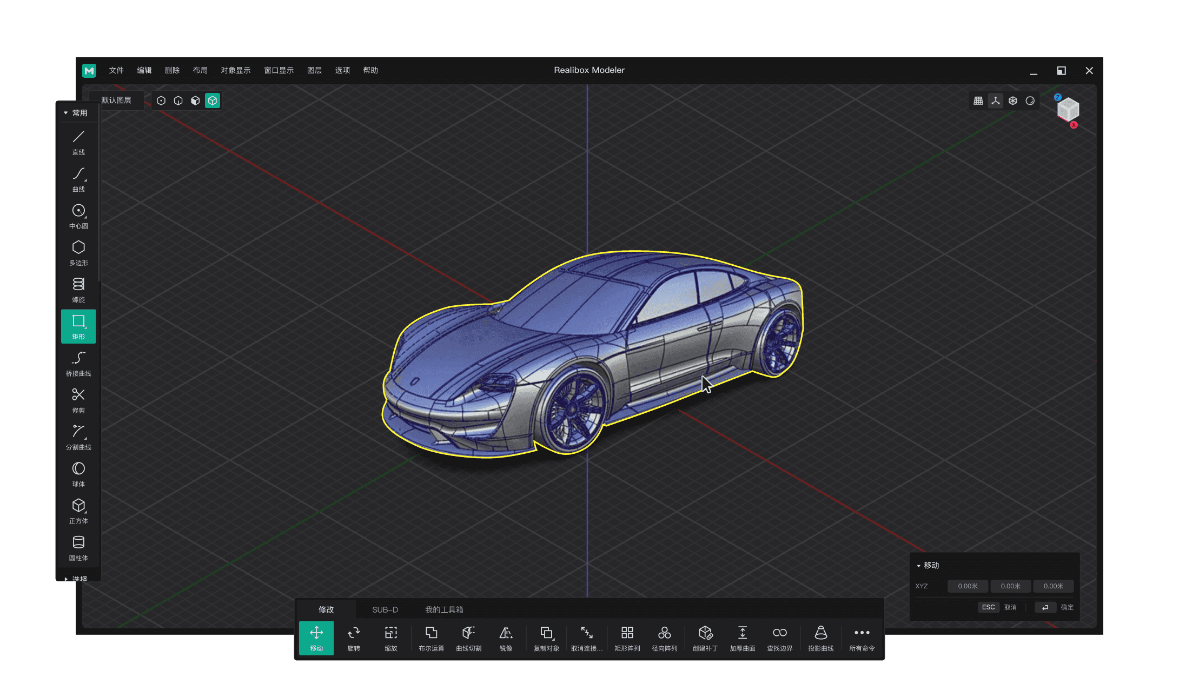Open the 帮助 menu
Viewport: 1179px width, 691px height.
(x=370, y=70)
